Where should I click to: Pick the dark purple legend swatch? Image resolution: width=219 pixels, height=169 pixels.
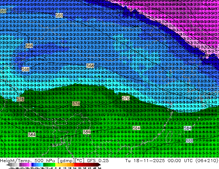tap(20, 165)
